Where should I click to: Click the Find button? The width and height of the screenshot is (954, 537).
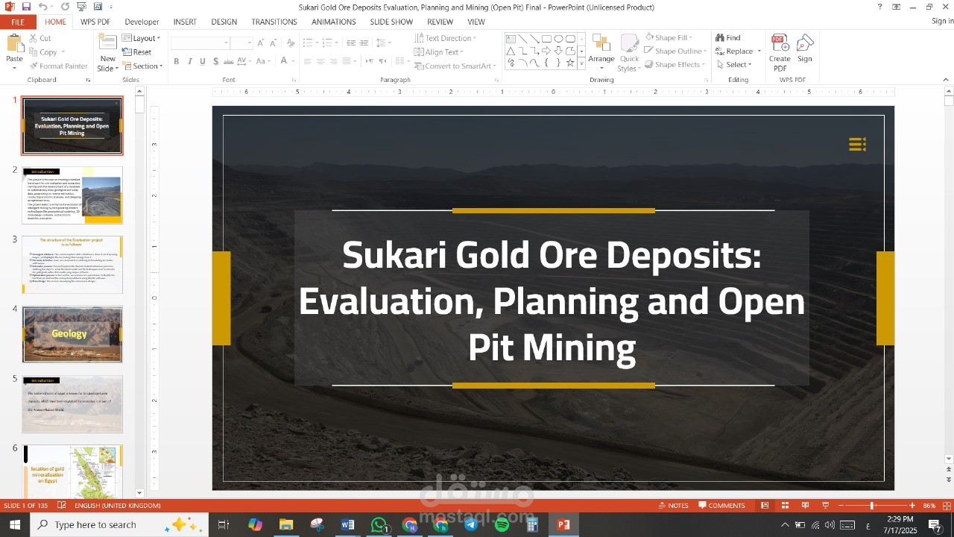pyautogui.click(x=728, y=38)
